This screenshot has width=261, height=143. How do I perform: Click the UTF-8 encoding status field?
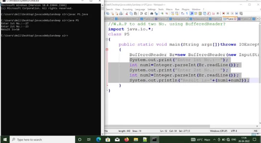[x=234, y=131]
